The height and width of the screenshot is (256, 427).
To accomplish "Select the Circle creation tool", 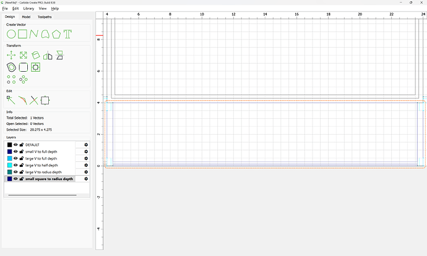I will coord(11,33).
